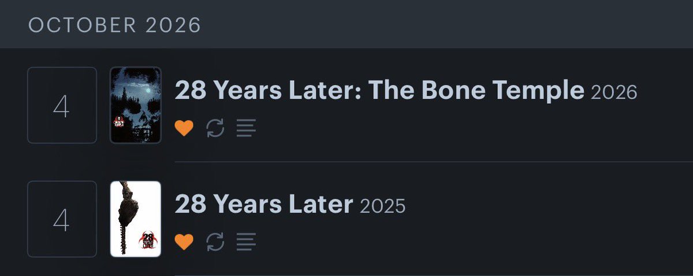This screenshot has height=276, width=693.
Task: Open The Bone Temple skull poster thumbnail
Action: tap(136, 105)
